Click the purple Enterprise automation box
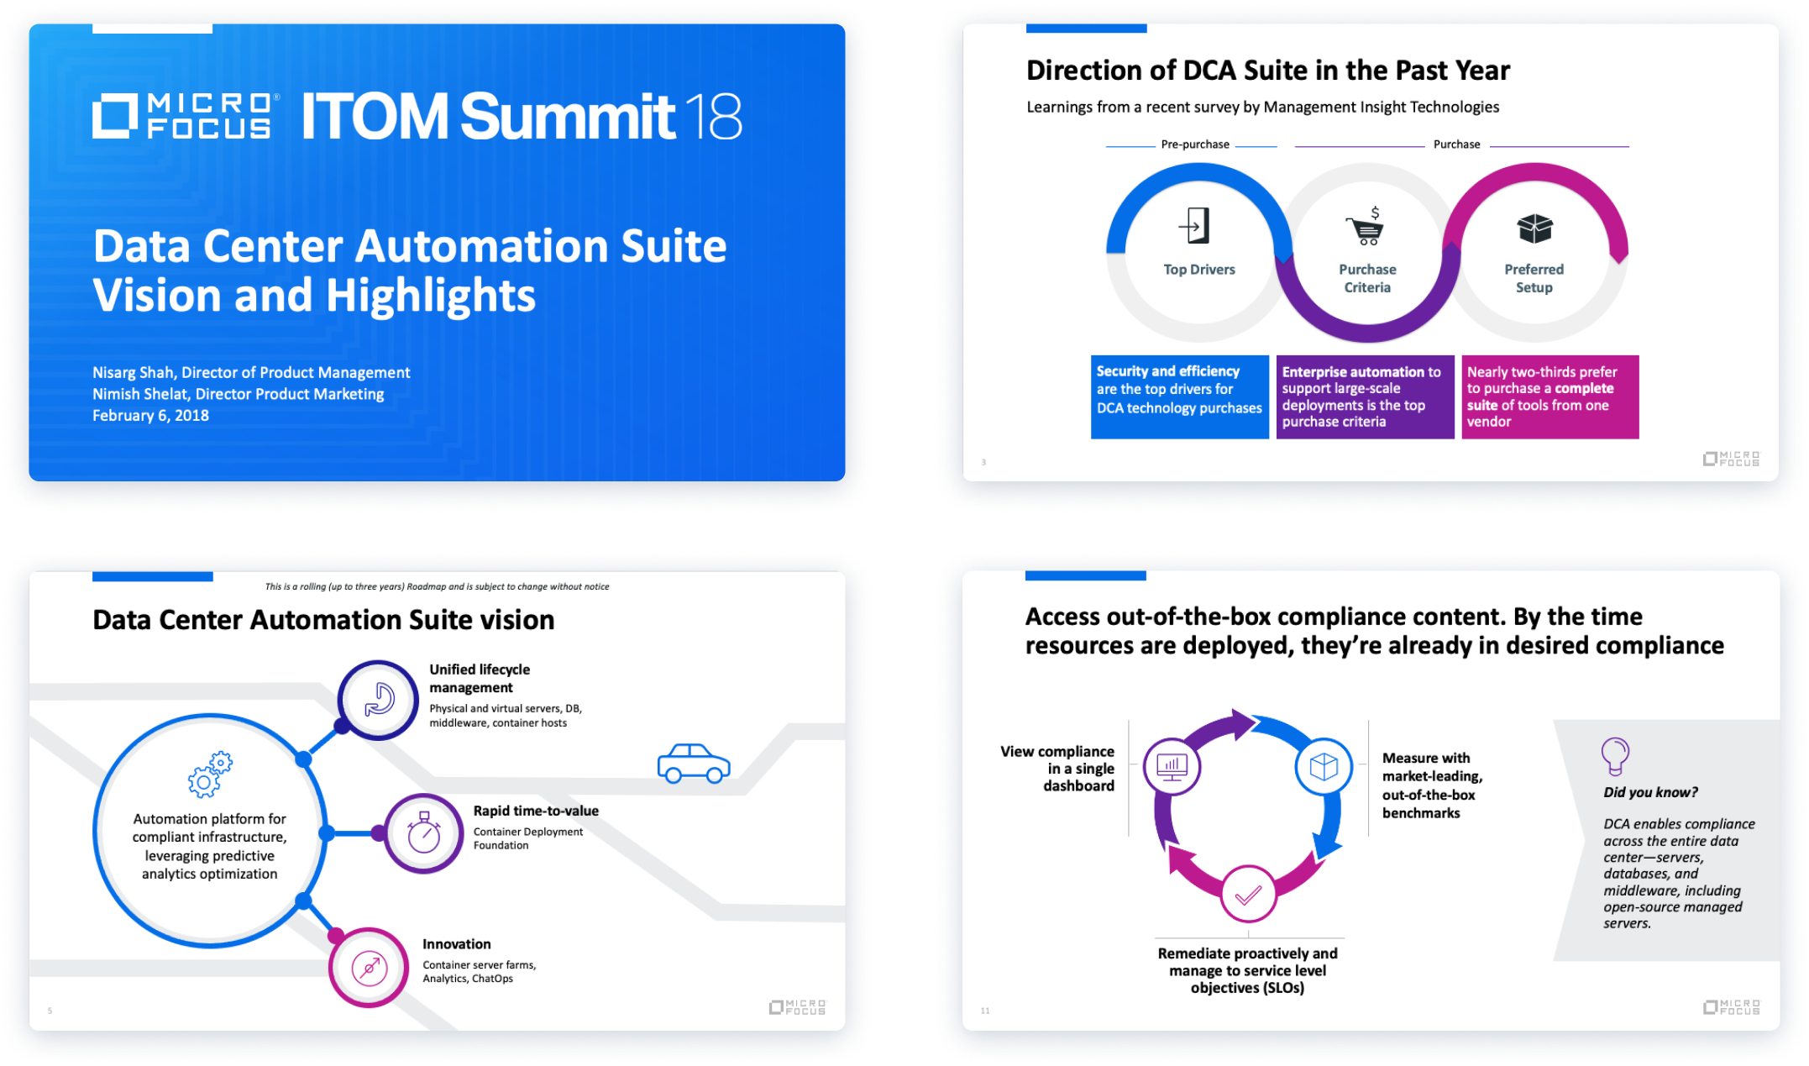Image resolution: width=1809 pixels, height=1066 pixels. click(x=1365, y=396)
